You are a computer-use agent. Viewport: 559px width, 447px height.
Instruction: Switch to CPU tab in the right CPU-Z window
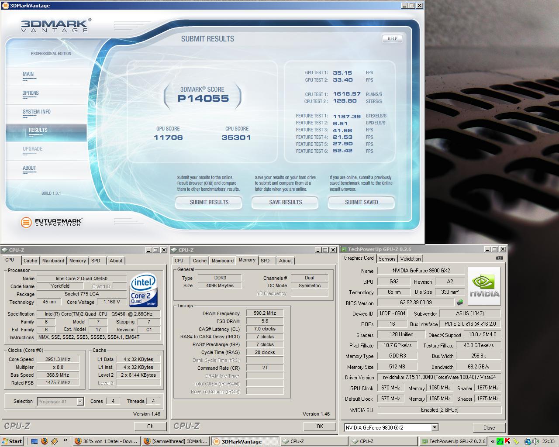pyautogui.click(x=179, y=261)
